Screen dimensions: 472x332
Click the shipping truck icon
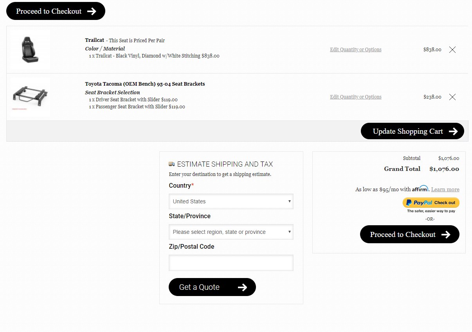pyautogui.click(x=172, y=164)
